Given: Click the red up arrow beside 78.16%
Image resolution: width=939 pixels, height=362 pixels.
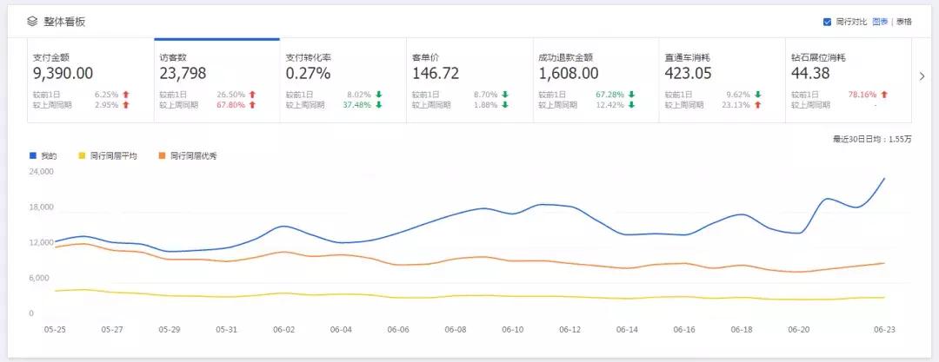Looking at the screenshot, I should pyautogui.click(x=884, y=94).
